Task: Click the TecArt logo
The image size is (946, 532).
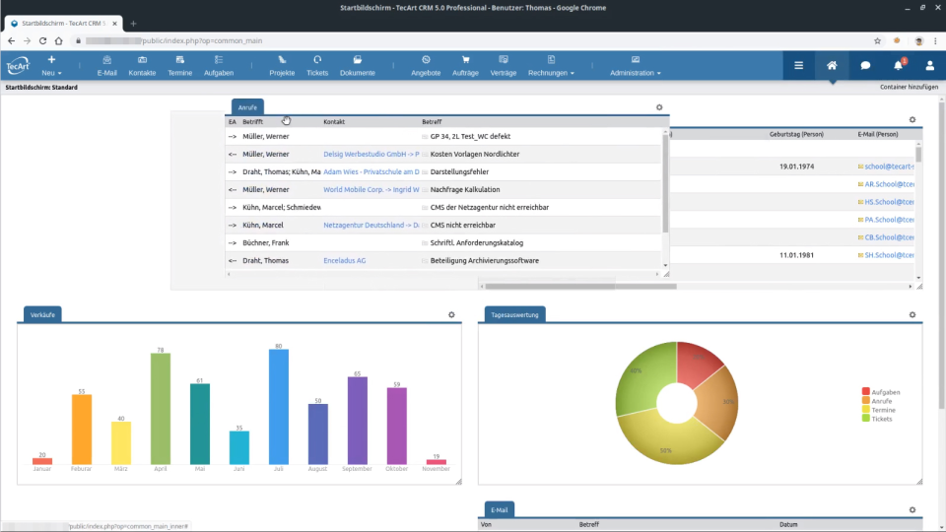Action: point(18,65)
